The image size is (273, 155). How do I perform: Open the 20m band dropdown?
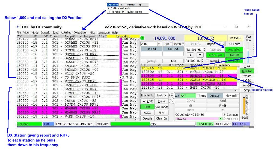[159, 44]
